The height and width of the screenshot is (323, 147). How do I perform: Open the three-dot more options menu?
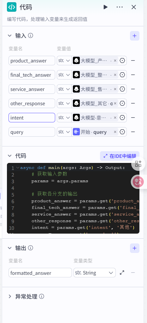[x=120, y=7]
